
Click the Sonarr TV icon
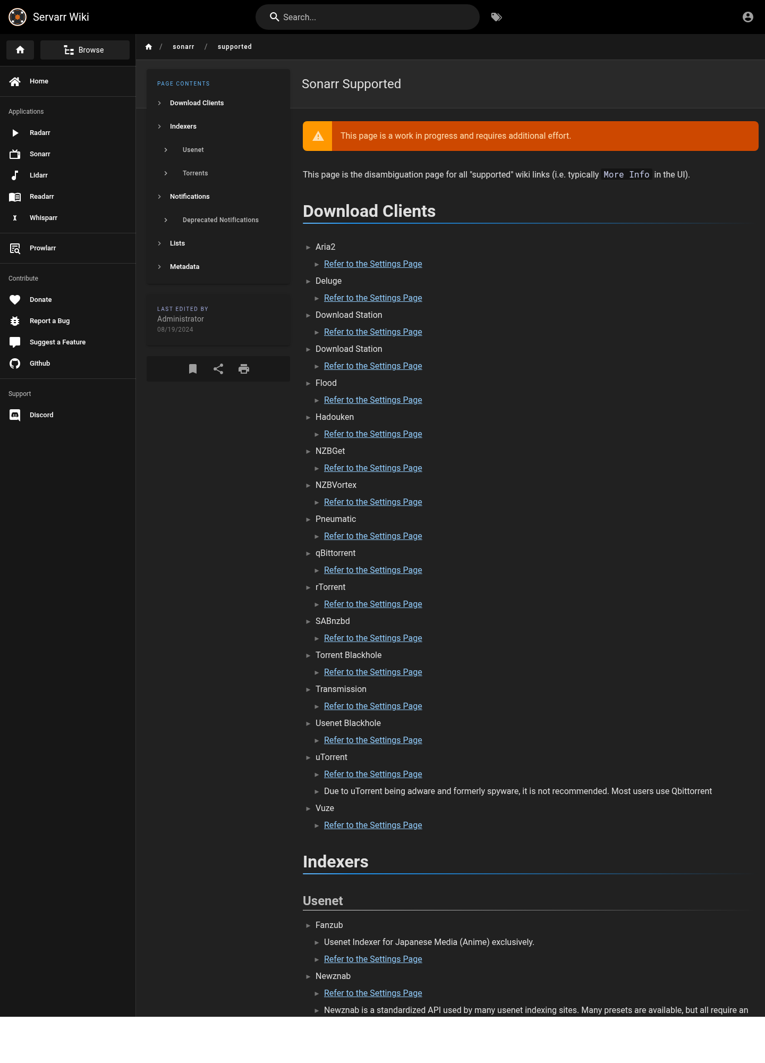tap(15, 154)
